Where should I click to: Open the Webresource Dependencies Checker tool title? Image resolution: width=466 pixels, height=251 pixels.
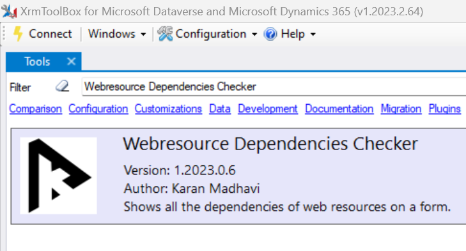point(270,144)
